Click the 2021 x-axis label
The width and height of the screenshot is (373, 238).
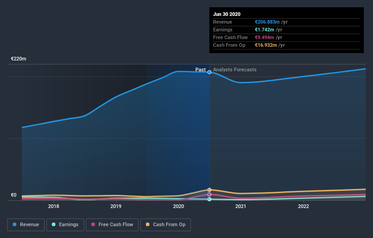(241, 206)
